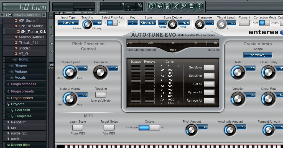The width and height of the screenshot is (283, 148).
Task: Click the Bypass All button
Action: 209,92
